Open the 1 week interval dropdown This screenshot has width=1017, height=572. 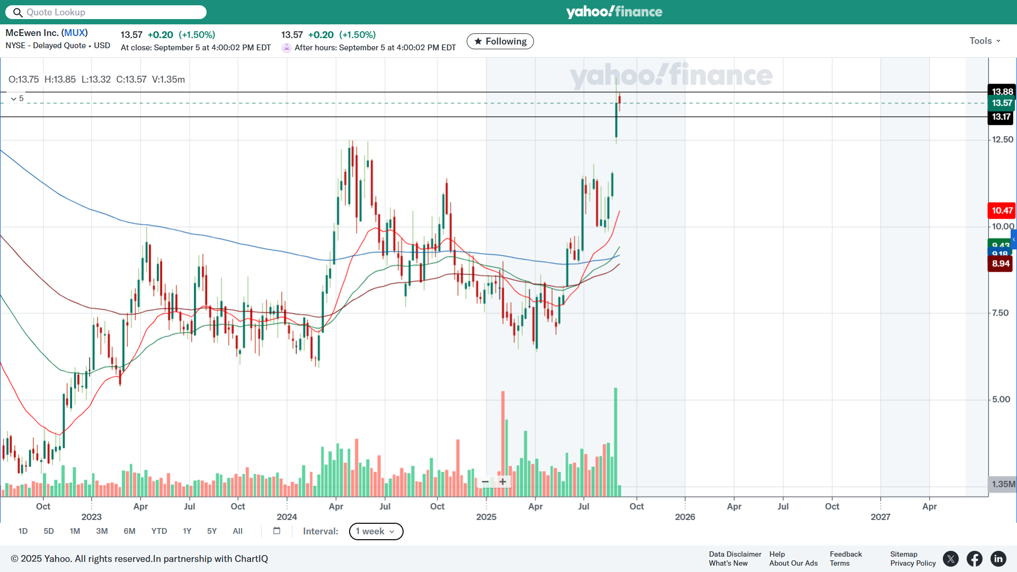376,531
